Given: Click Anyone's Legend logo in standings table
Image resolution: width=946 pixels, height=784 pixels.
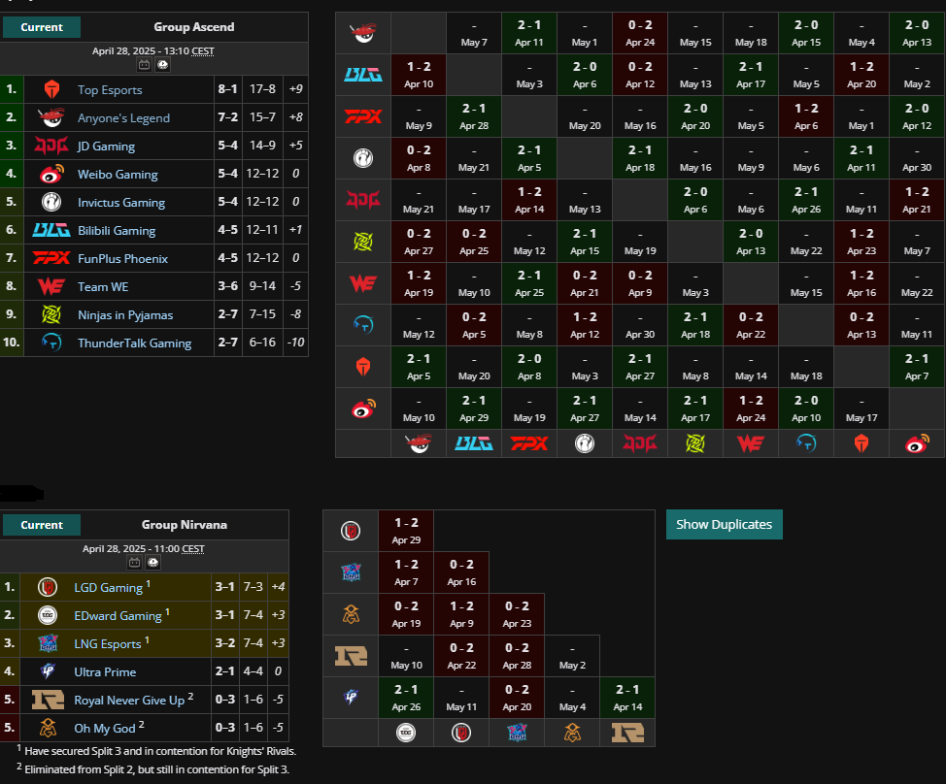Looking at the screenshot, I should (x=51, y=117).
